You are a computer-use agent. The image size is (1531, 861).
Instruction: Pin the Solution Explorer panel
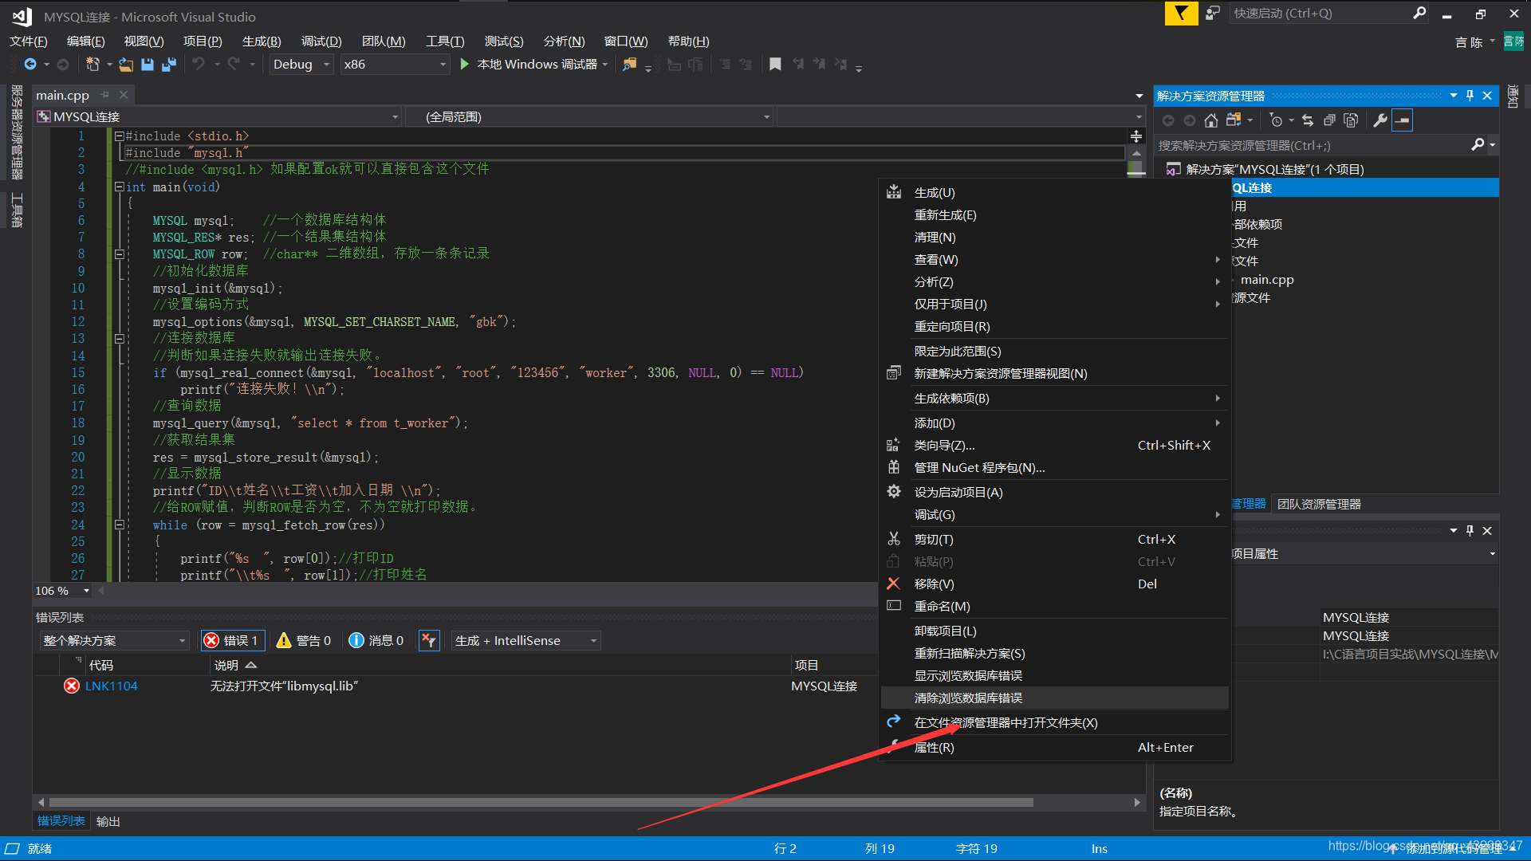click(x=1470, y=96)
